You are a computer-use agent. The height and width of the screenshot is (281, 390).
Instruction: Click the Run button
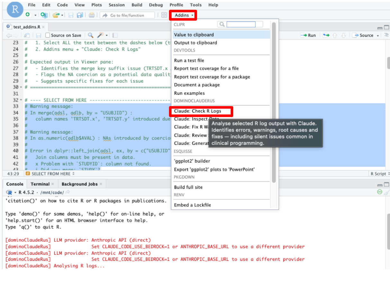[308, 35]
